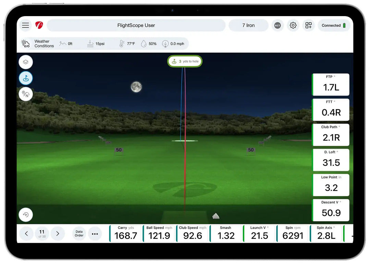
Task: Select the Club Path 2.1R tile
Action: tap(331, 135)
